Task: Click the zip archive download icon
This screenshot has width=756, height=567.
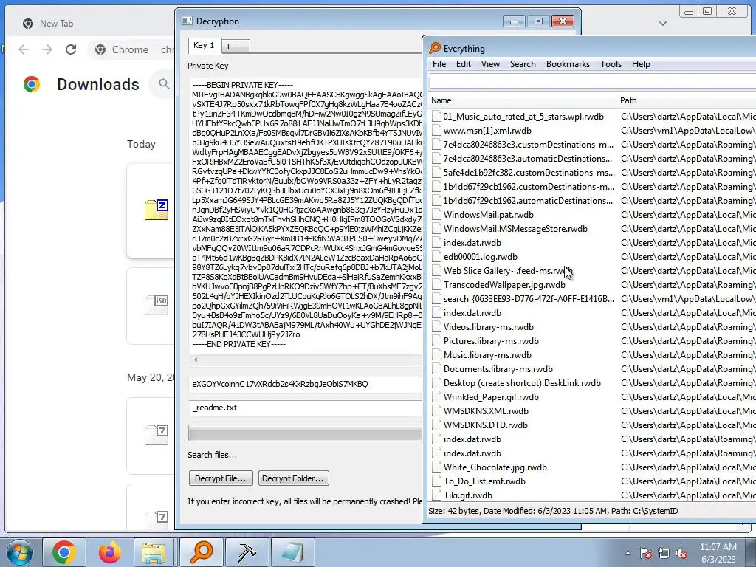Action: (x=157, y=210)
